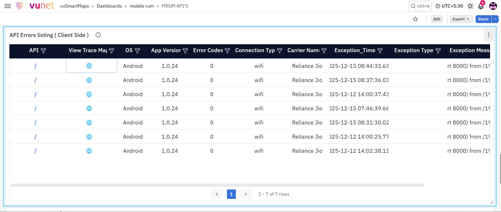501x212 pixels.
Task: Filter the Error Codes column
Action: click(x=227, y=51)
